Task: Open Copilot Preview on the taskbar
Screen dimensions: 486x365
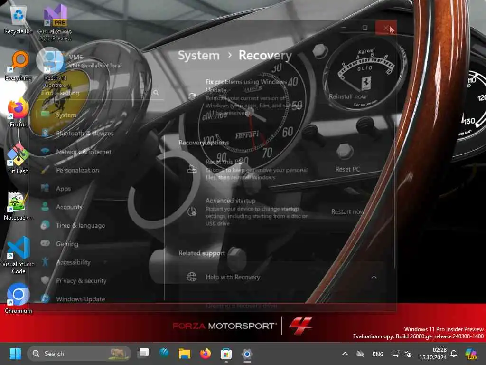Action: [471, 354]
